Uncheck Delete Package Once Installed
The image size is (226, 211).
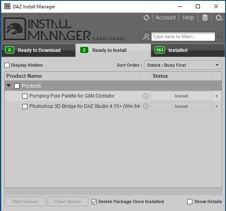[x=94, y=202]
